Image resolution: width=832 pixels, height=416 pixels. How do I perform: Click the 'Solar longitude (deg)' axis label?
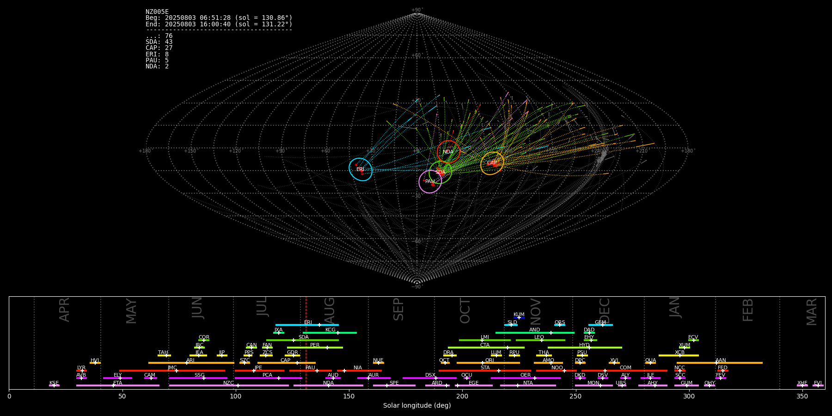click(x=417, y=406)
